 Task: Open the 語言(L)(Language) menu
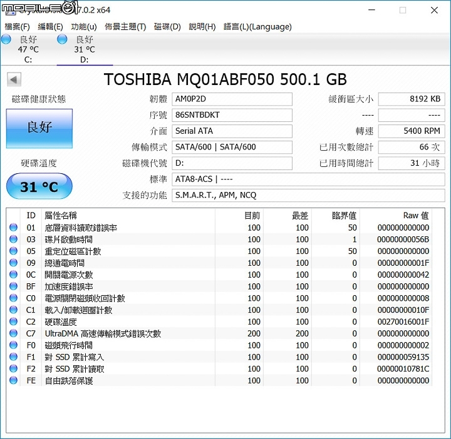(257, 27)
